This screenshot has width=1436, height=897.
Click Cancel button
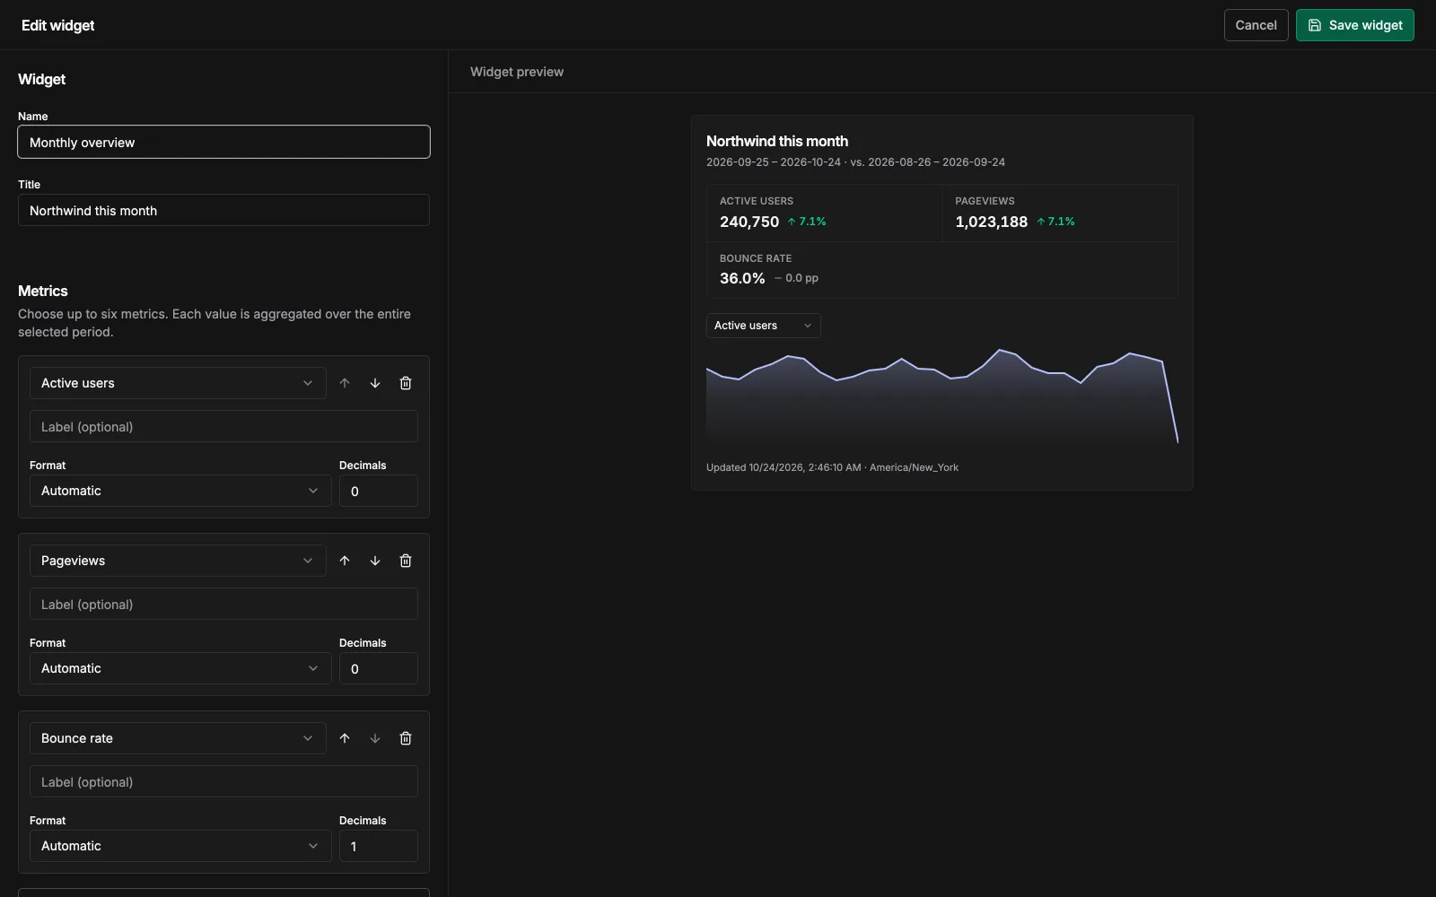pyautogui.click(x=1256, y=25)
